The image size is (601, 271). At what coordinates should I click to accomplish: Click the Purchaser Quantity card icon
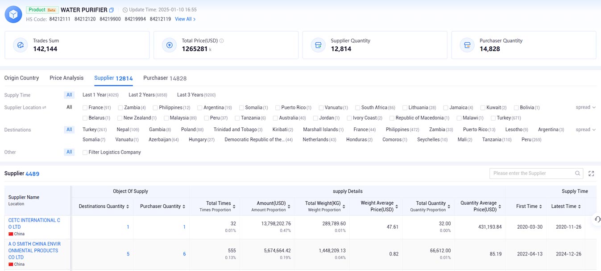point(467,45)
